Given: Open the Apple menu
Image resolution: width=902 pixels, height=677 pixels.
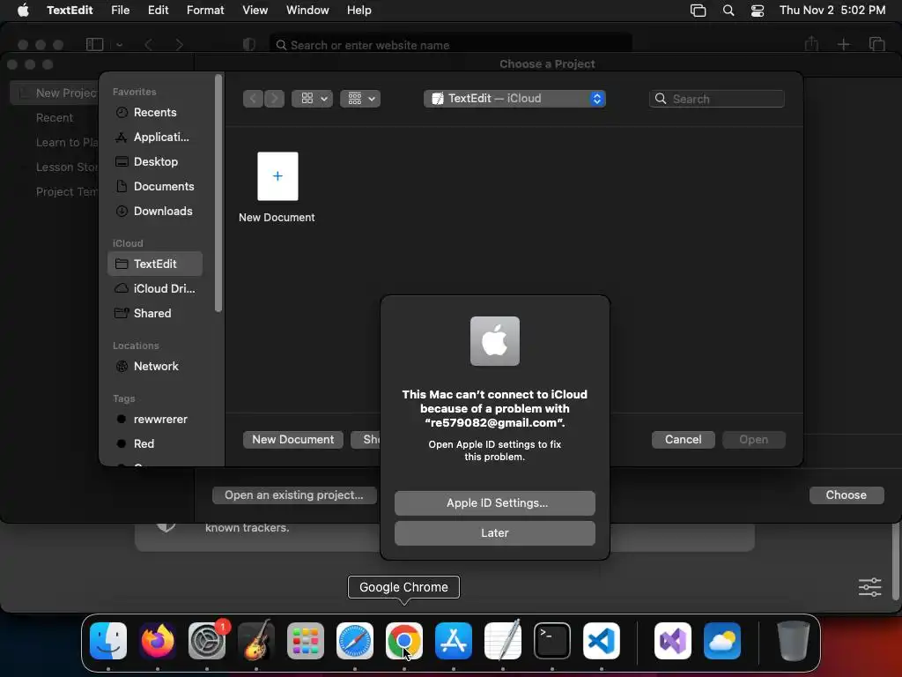Looking at the screenshot, I should point(23,11).
